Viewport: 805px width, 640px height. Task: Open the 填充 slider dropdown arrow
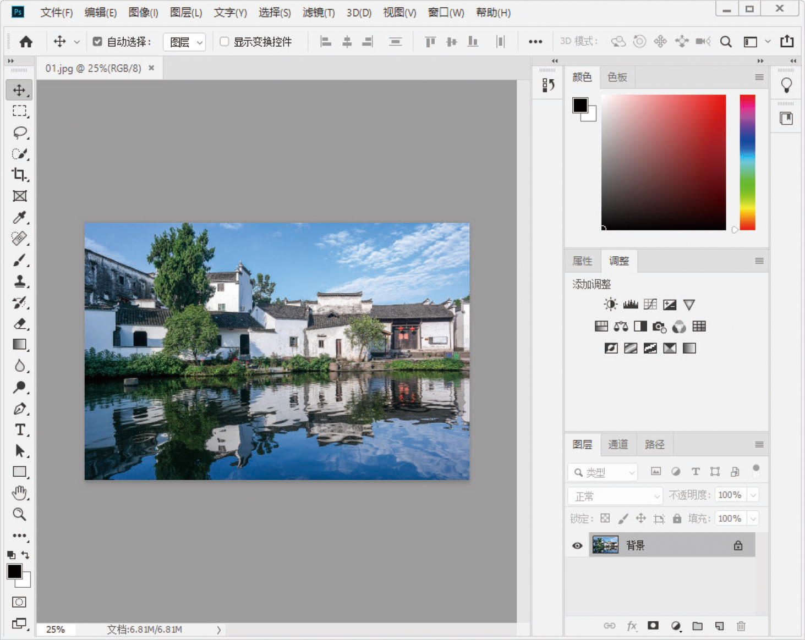(x=753, y=518)
